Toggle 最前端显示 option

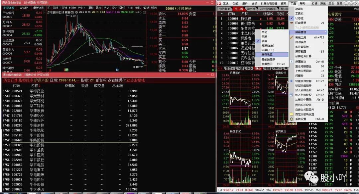(x=271, y=60)
